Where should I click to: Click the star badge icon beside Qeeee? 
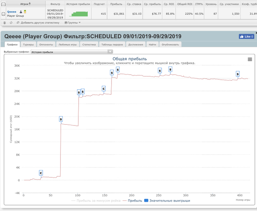(25, 12)
